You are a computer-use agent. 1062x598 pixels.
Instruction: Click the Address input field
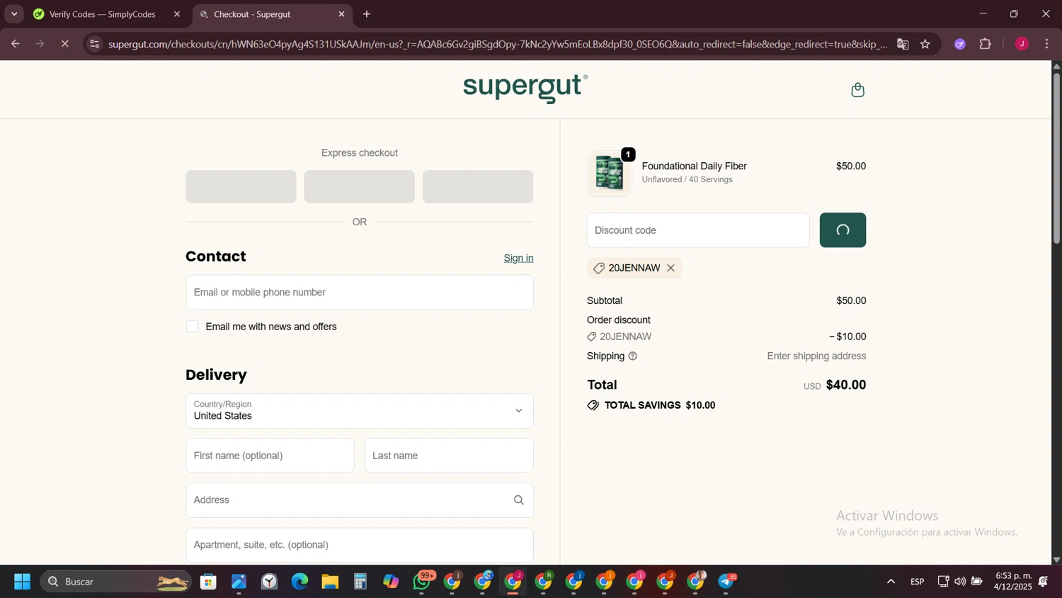coord(360,500)
